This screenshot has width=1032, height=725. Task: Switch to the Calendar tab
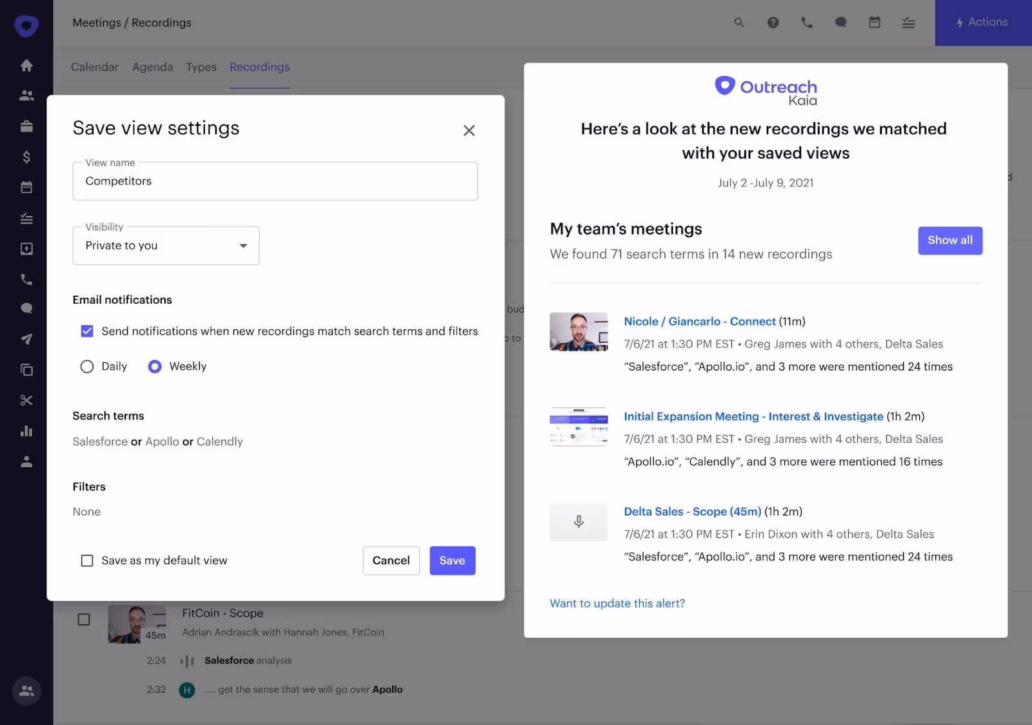(x=95, y=67)
